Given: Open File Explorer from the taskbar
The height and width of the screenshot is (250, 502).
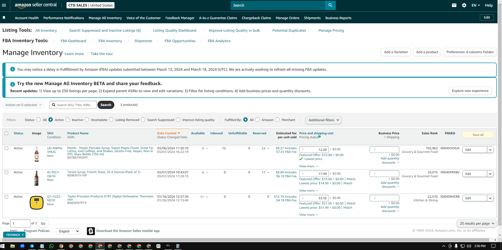Looking at the screenshot, I should click(x=12, y=246).
